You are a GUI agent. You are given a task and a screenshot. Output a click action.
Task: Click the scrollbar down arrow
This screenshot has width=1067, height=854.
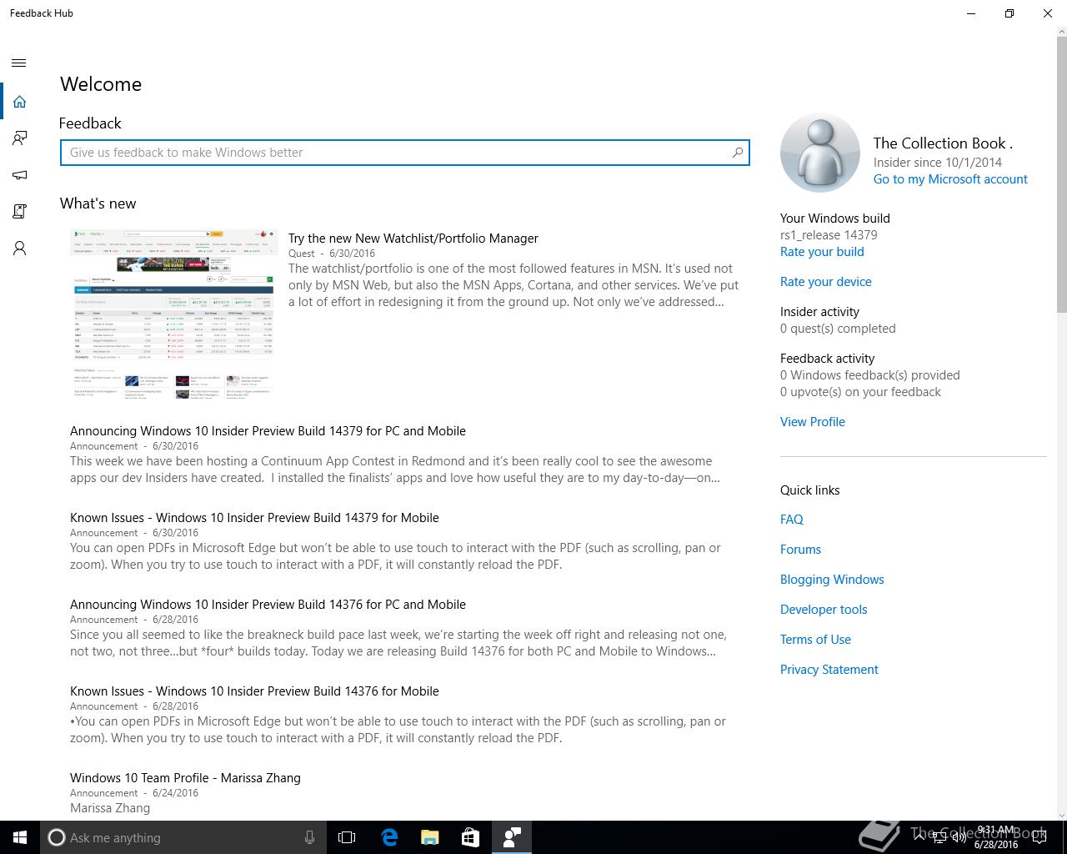pos(1061,815)
